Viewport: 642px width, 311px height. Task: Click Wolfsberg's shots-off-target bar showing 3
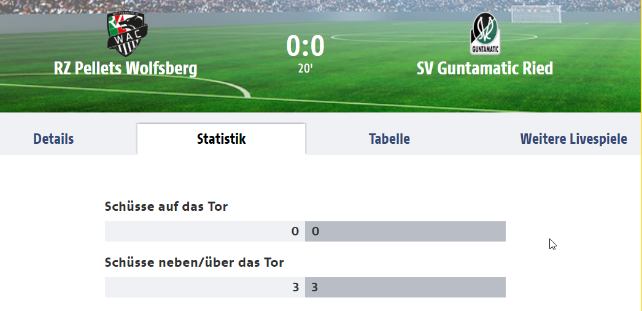coord(205,287)
